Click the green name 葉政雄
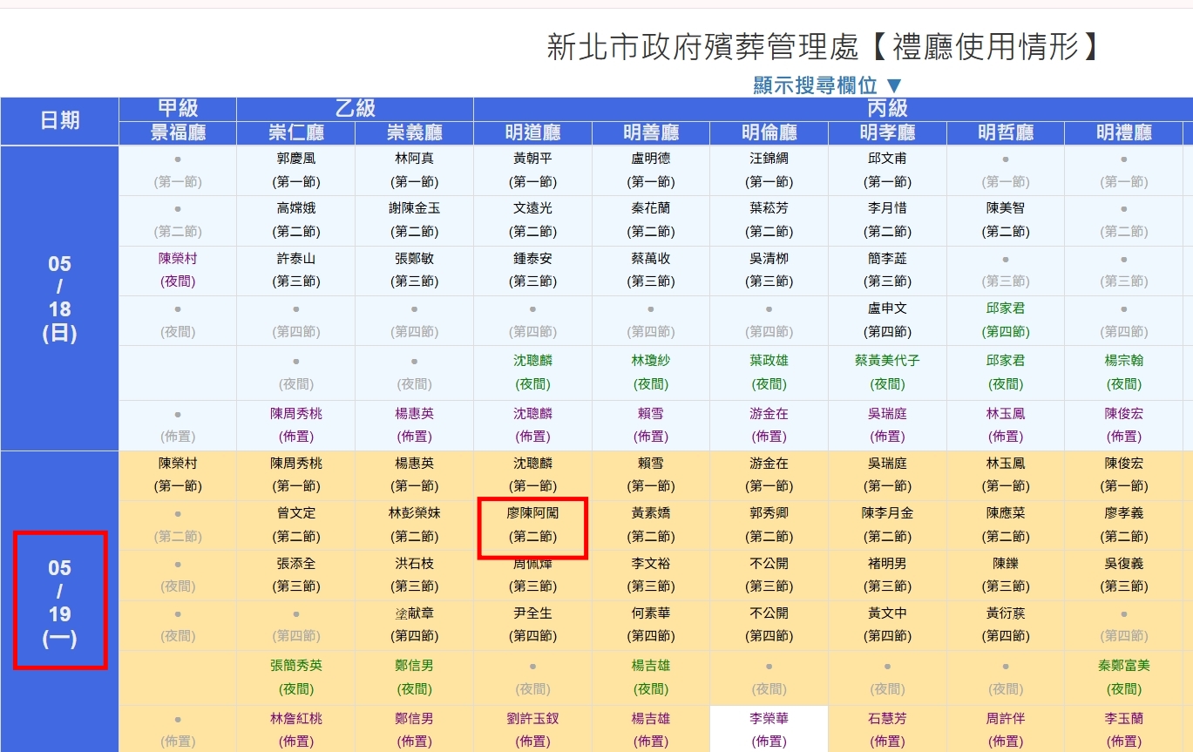The width and height of the screenshot is (1193, 752). tap(769, 360)
